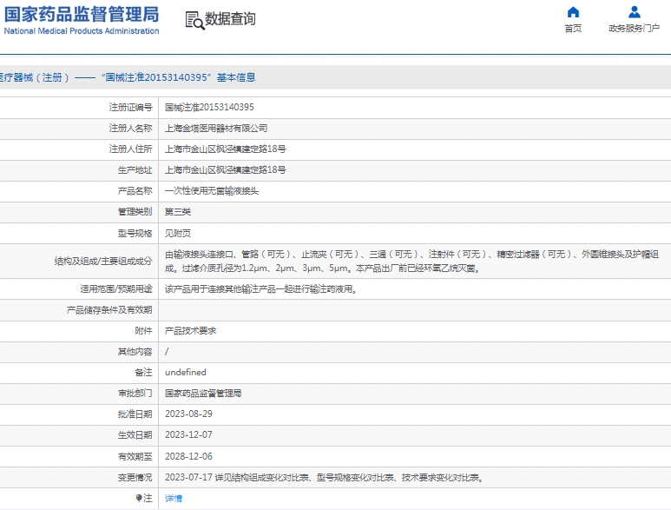671x510 pixels.
Task: Select the undefined remark value
Action: click(x=185, y=373)
